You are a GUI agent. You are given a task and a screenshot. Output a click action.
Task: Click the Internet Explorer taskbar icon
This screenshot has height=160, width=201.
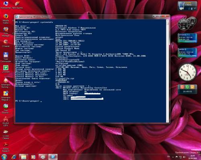14,157
